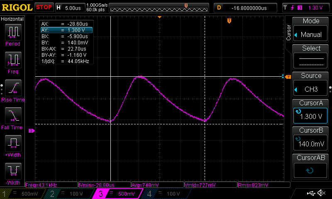Click the orange trigger level T marker

click(x=288, y=77)
